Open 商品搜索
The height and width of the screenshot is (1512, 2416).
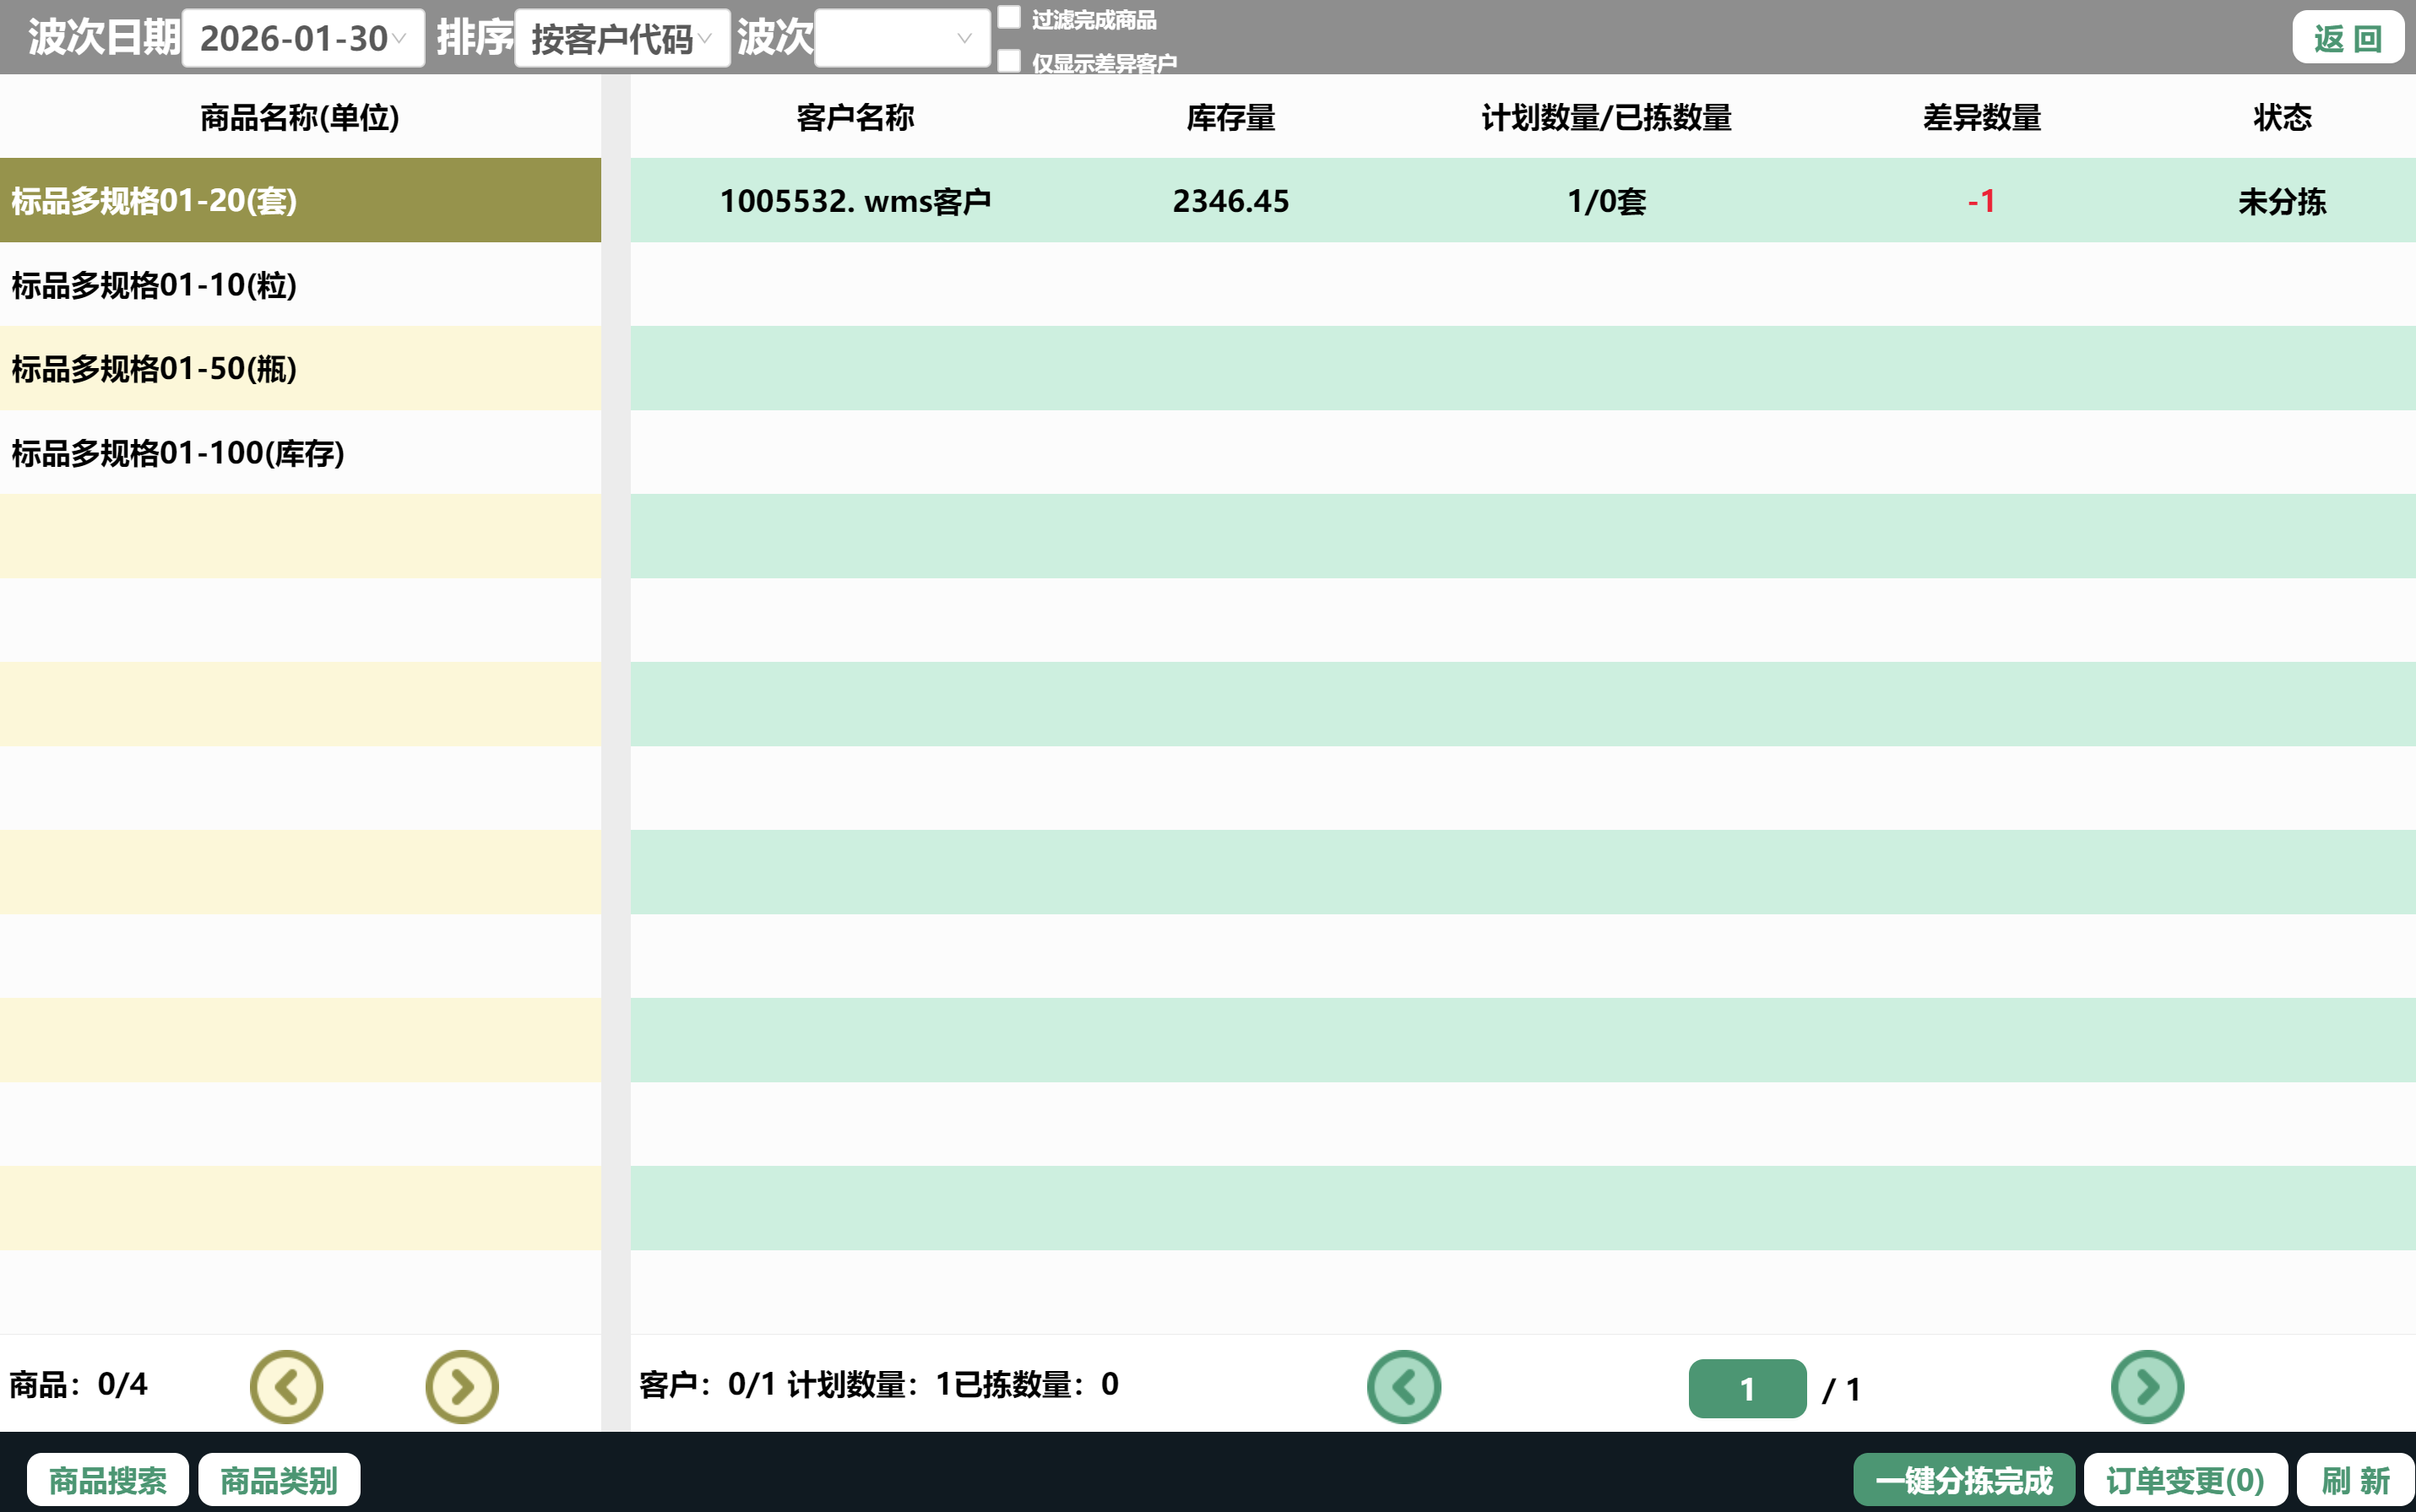click(107, 1479)
